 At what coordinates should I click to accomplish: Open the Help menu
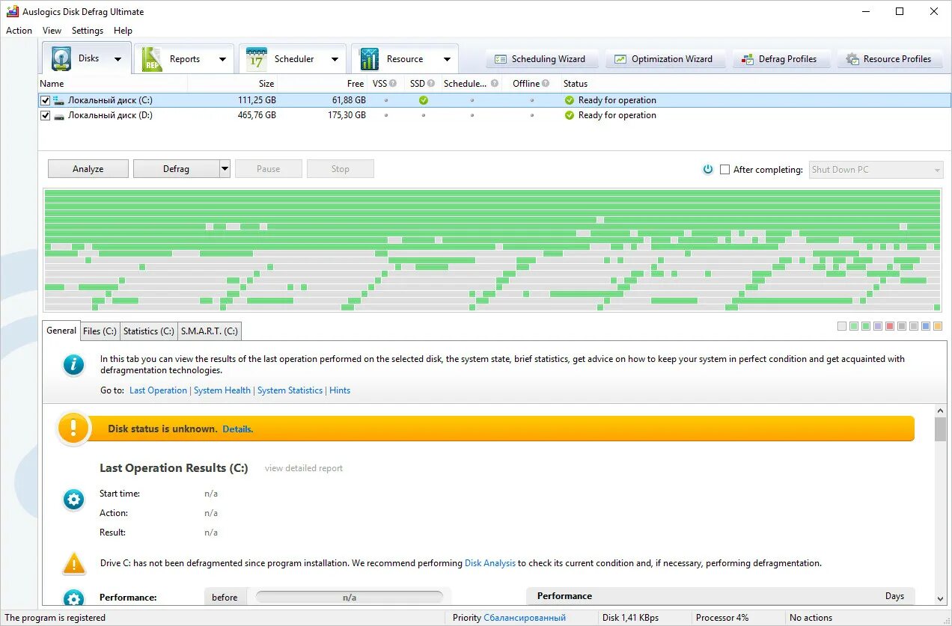coord(123,31)
